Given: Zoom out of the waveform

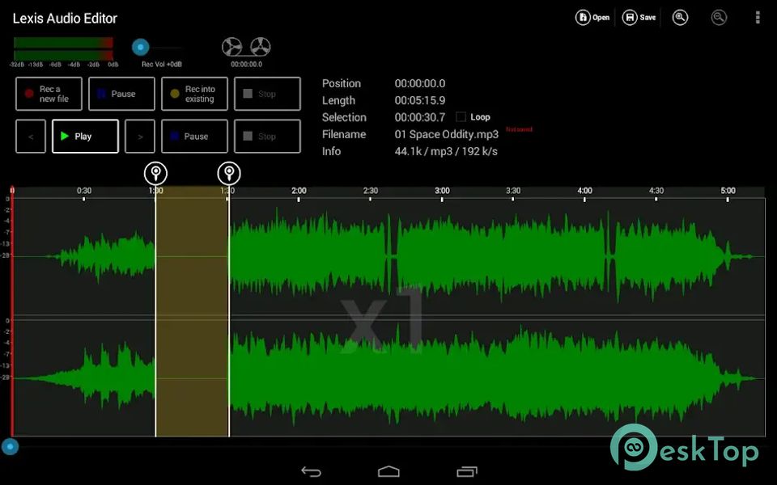Looking at the screenshot, I should pyautogui.click(x=719, y=17).
